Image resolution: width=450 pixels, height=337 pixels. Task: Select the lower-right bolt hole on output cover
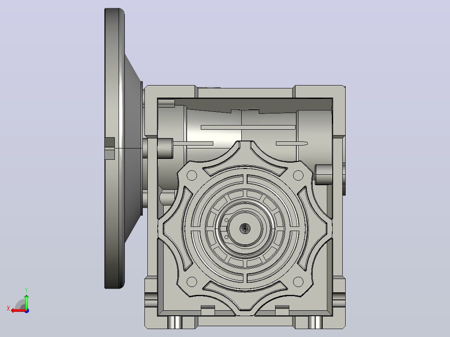298,282
